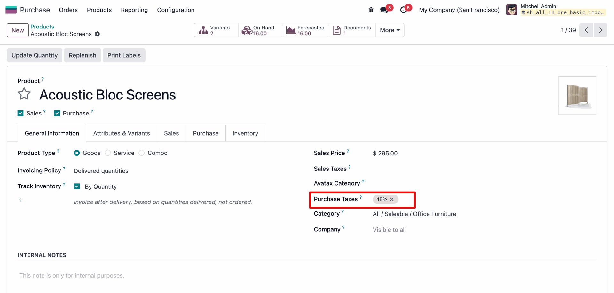Open the activities clock icon
614x293 pixels.
coord(404,10)
